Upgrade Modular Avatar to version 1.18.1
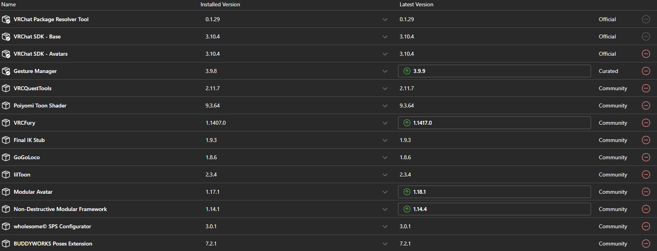The image size is (657, 251). click(495, 192)
